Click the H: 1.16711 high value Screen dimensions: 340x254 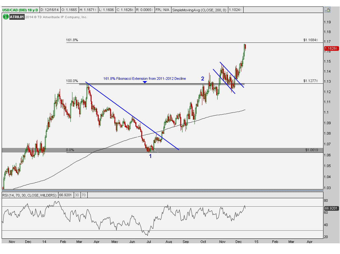[x=88, y=10]
